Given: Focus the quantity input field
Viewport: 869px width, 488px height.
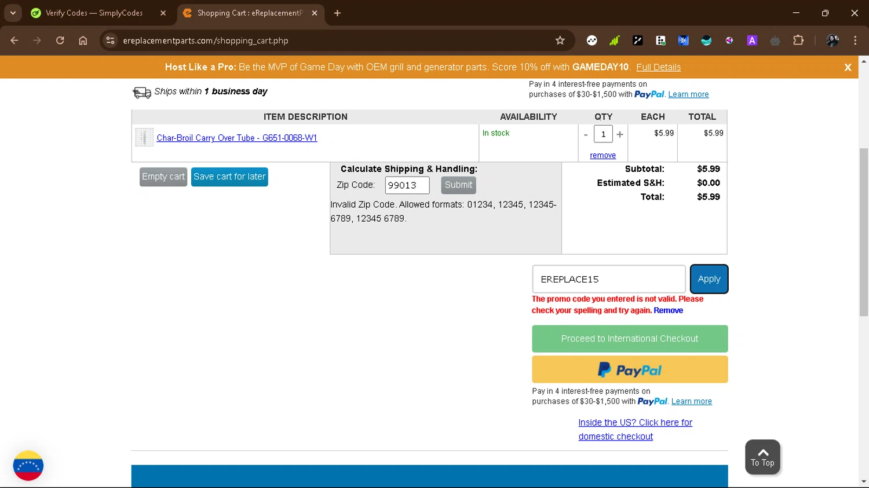Looking at the screenshot, I should point(603,134).
